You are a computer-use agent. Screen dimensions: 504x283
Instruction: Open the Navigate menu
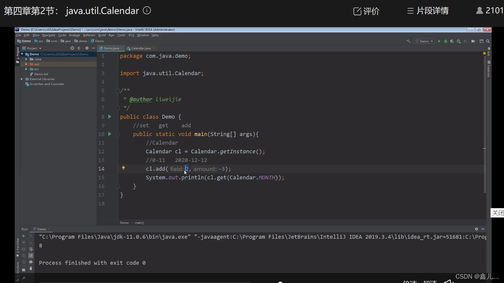point(49,35)
